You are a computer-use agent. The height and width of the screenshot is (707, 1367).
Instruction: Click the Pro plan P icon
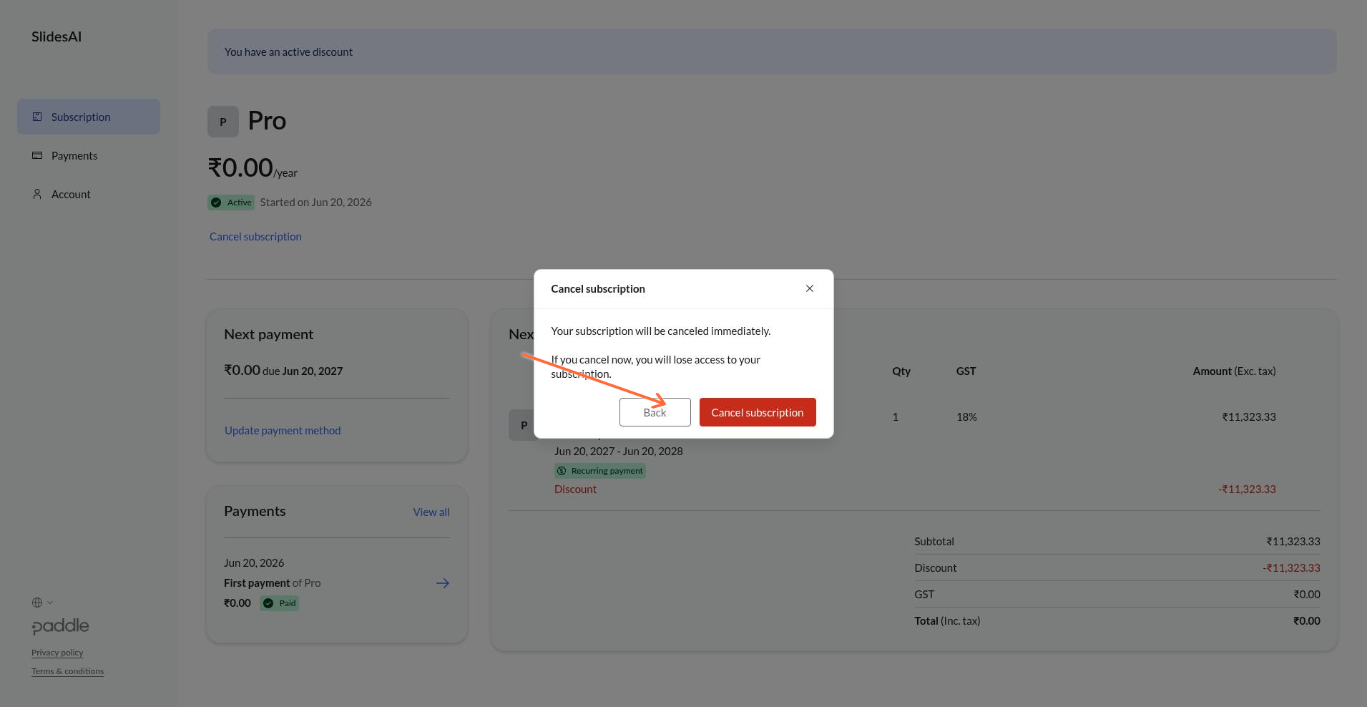point(223,122)
